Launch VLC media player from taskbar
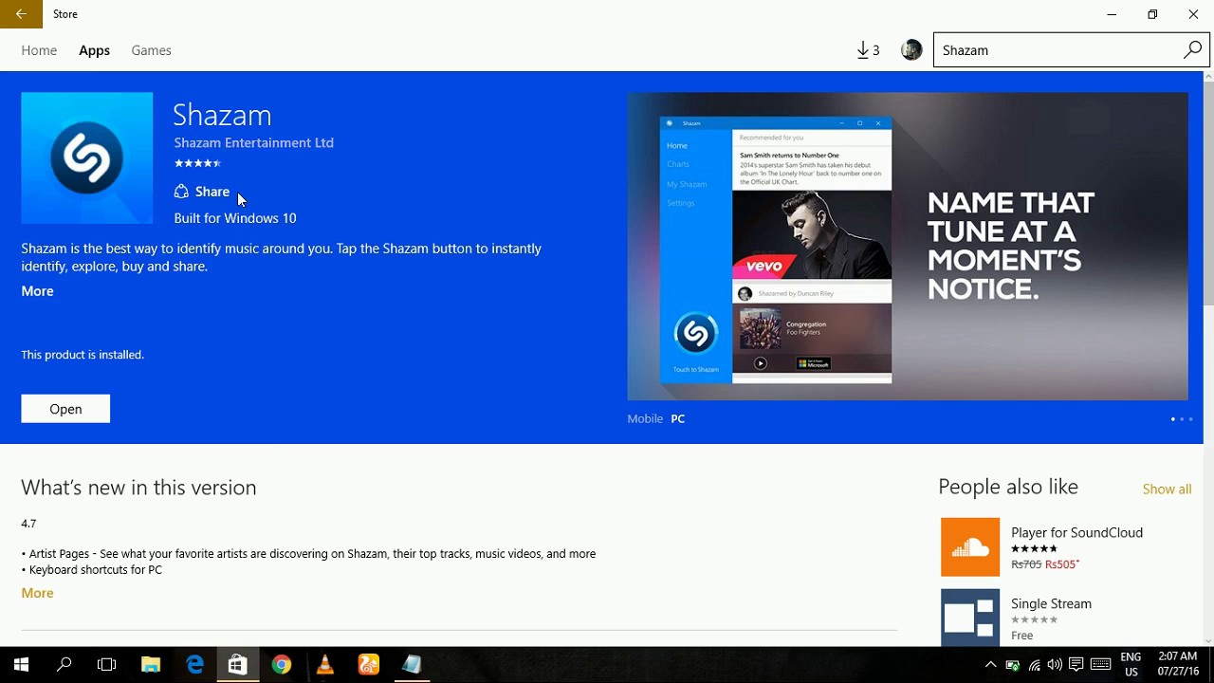The image size is (1214, 683). pyautogui.click(x=324, y=665)
